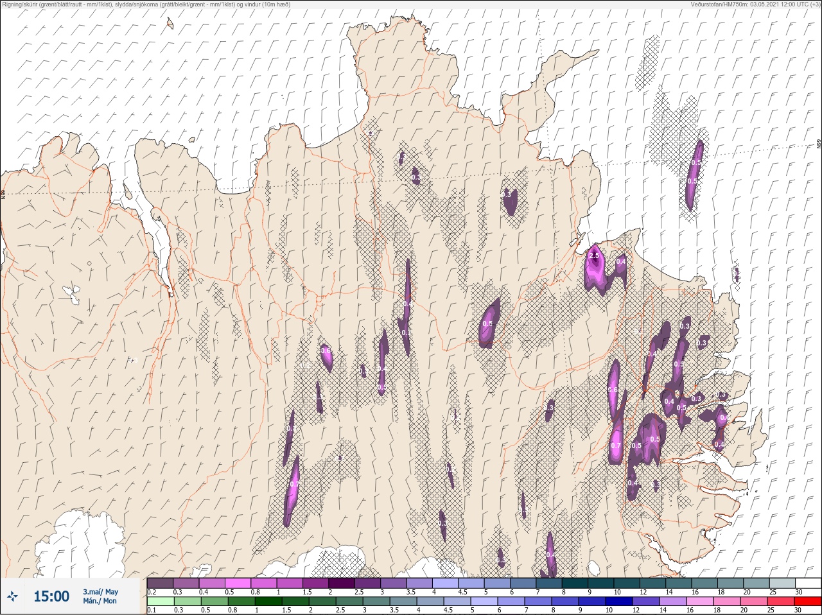This screenshot has width=822, height=615.
Task: Click the bright red above-30 rain legend swatch
Action: click(x=808, y=602)
